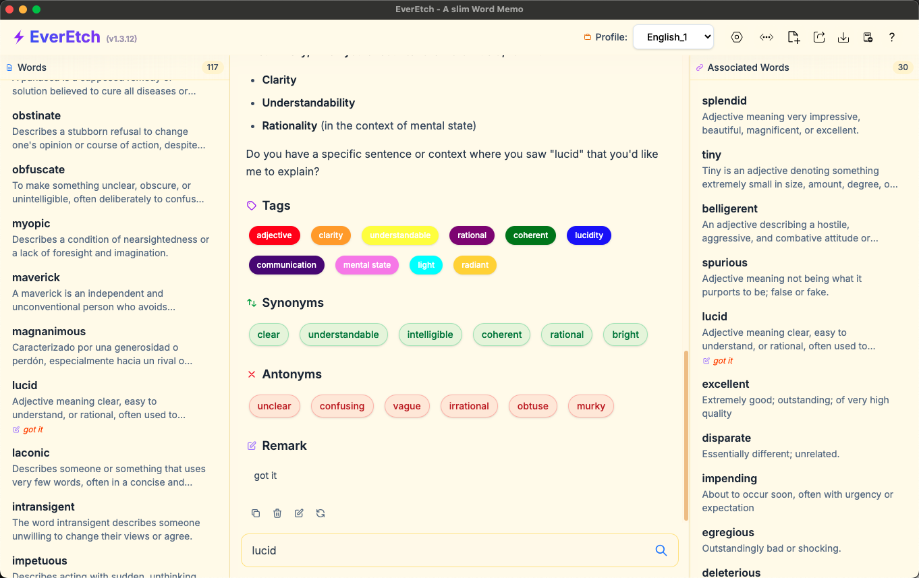The image size is (919, 578).
Task: Click the export share icon in header
Action: point(819,37)
